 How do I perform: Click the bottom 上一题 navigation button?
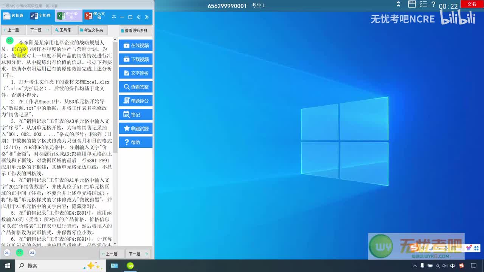coord(112,254)
